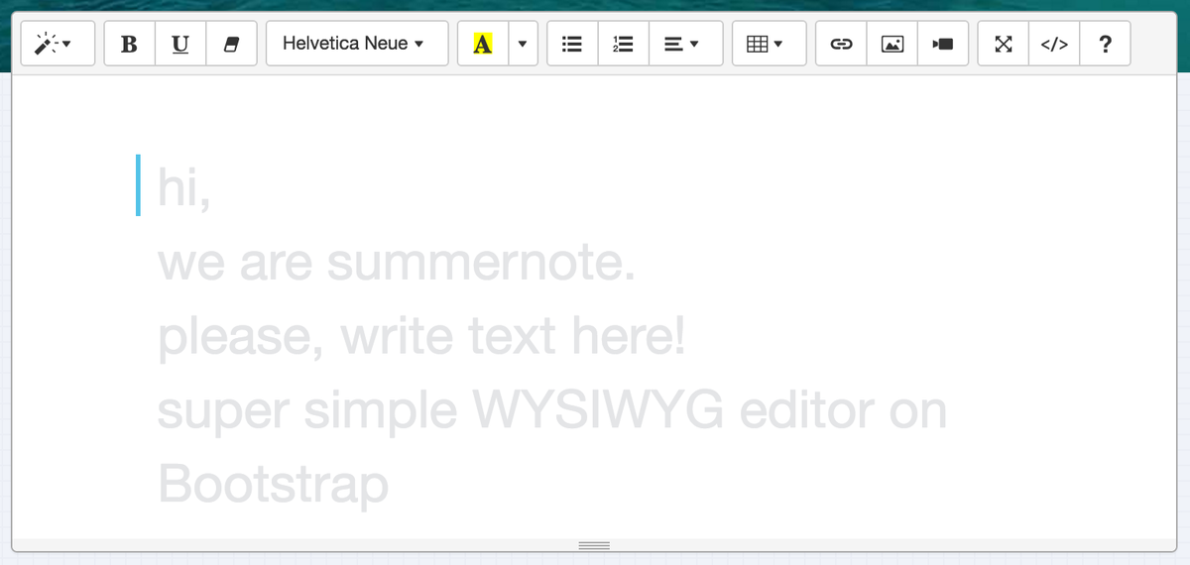1190x565 pixels.
Task: Open the paragraph alignment dropdown
Action: [686, 44]
